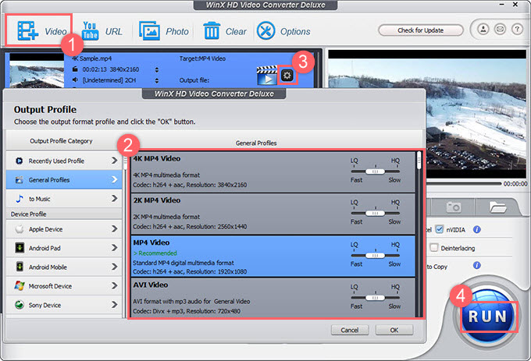Click the MP4 Video quality slider
This screenshot has height=361, width=531.
tap(375, 256)
